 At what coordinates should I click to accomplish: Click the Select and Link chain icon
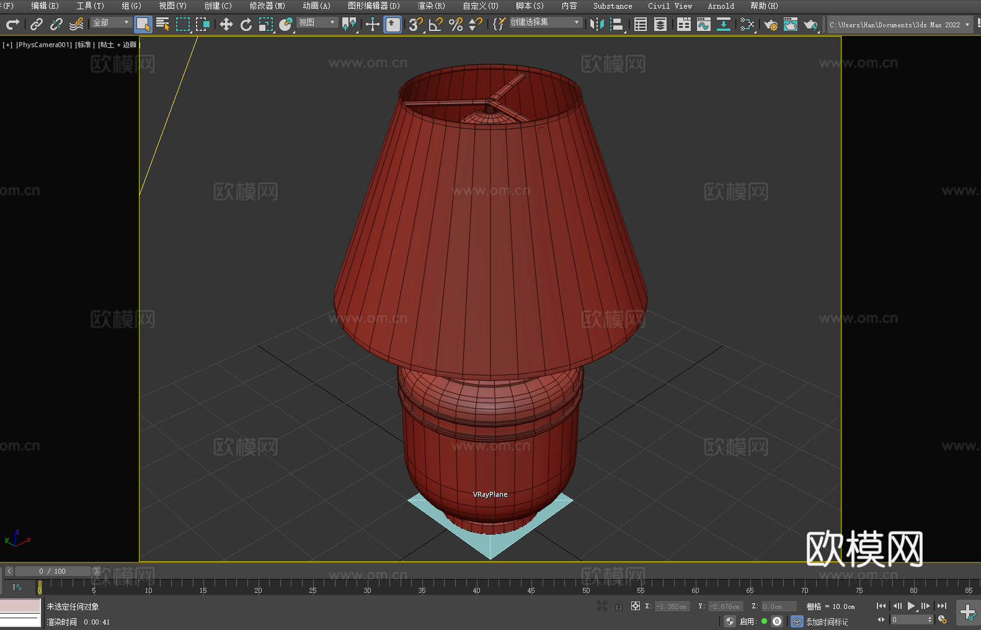[x=37, y=25]
